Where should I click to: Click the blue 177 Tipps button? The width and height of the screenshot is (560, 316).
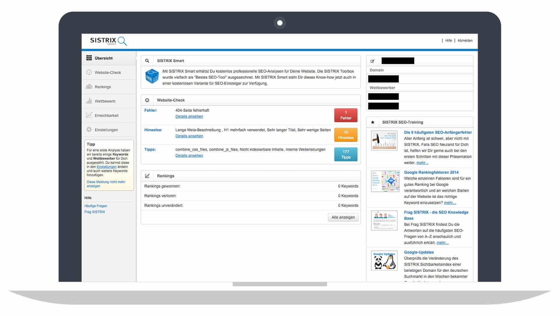[346, 154]
